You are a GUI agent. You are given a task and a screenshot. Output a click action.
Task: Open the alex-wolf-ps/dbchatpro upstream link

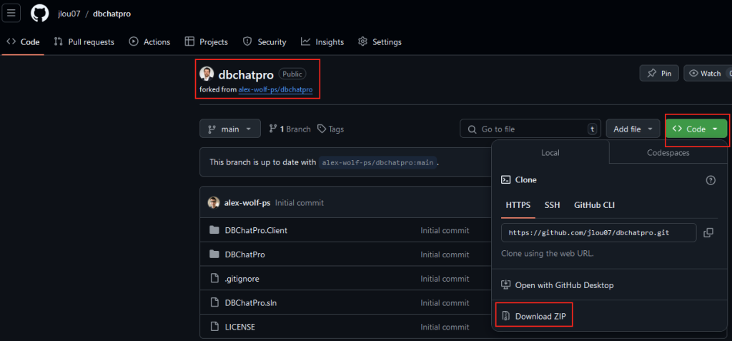coord(275,89)
